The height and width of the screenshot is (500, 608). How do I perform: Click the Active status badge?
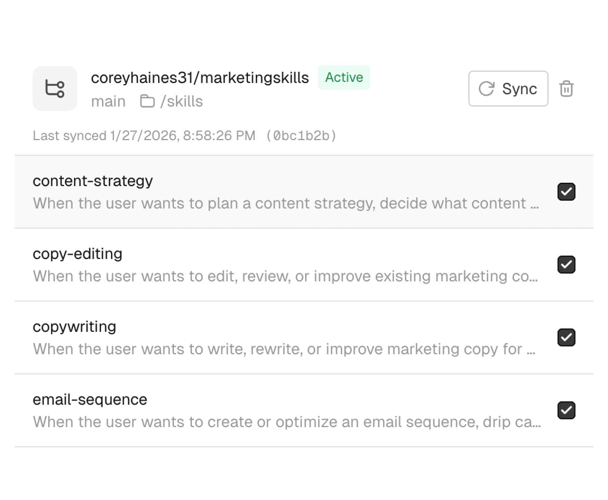click(343, 77)
